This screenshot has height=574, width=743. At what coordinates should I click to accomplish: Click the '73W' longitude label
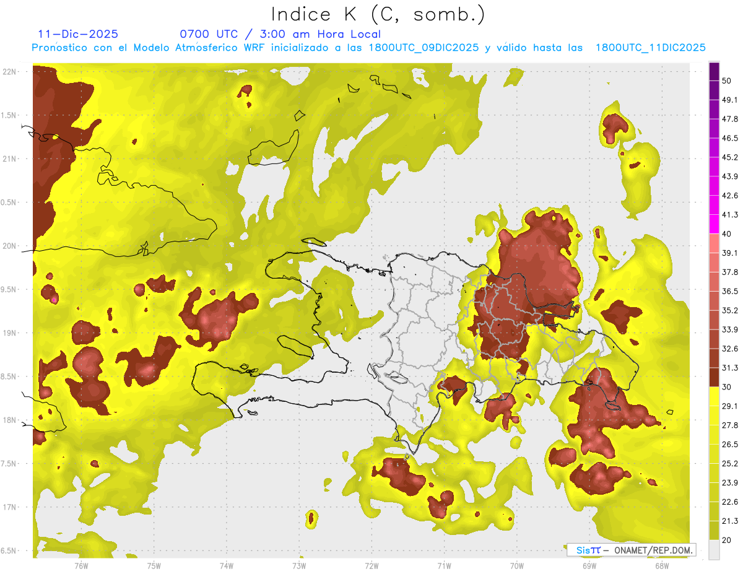(x=299, y=565)
